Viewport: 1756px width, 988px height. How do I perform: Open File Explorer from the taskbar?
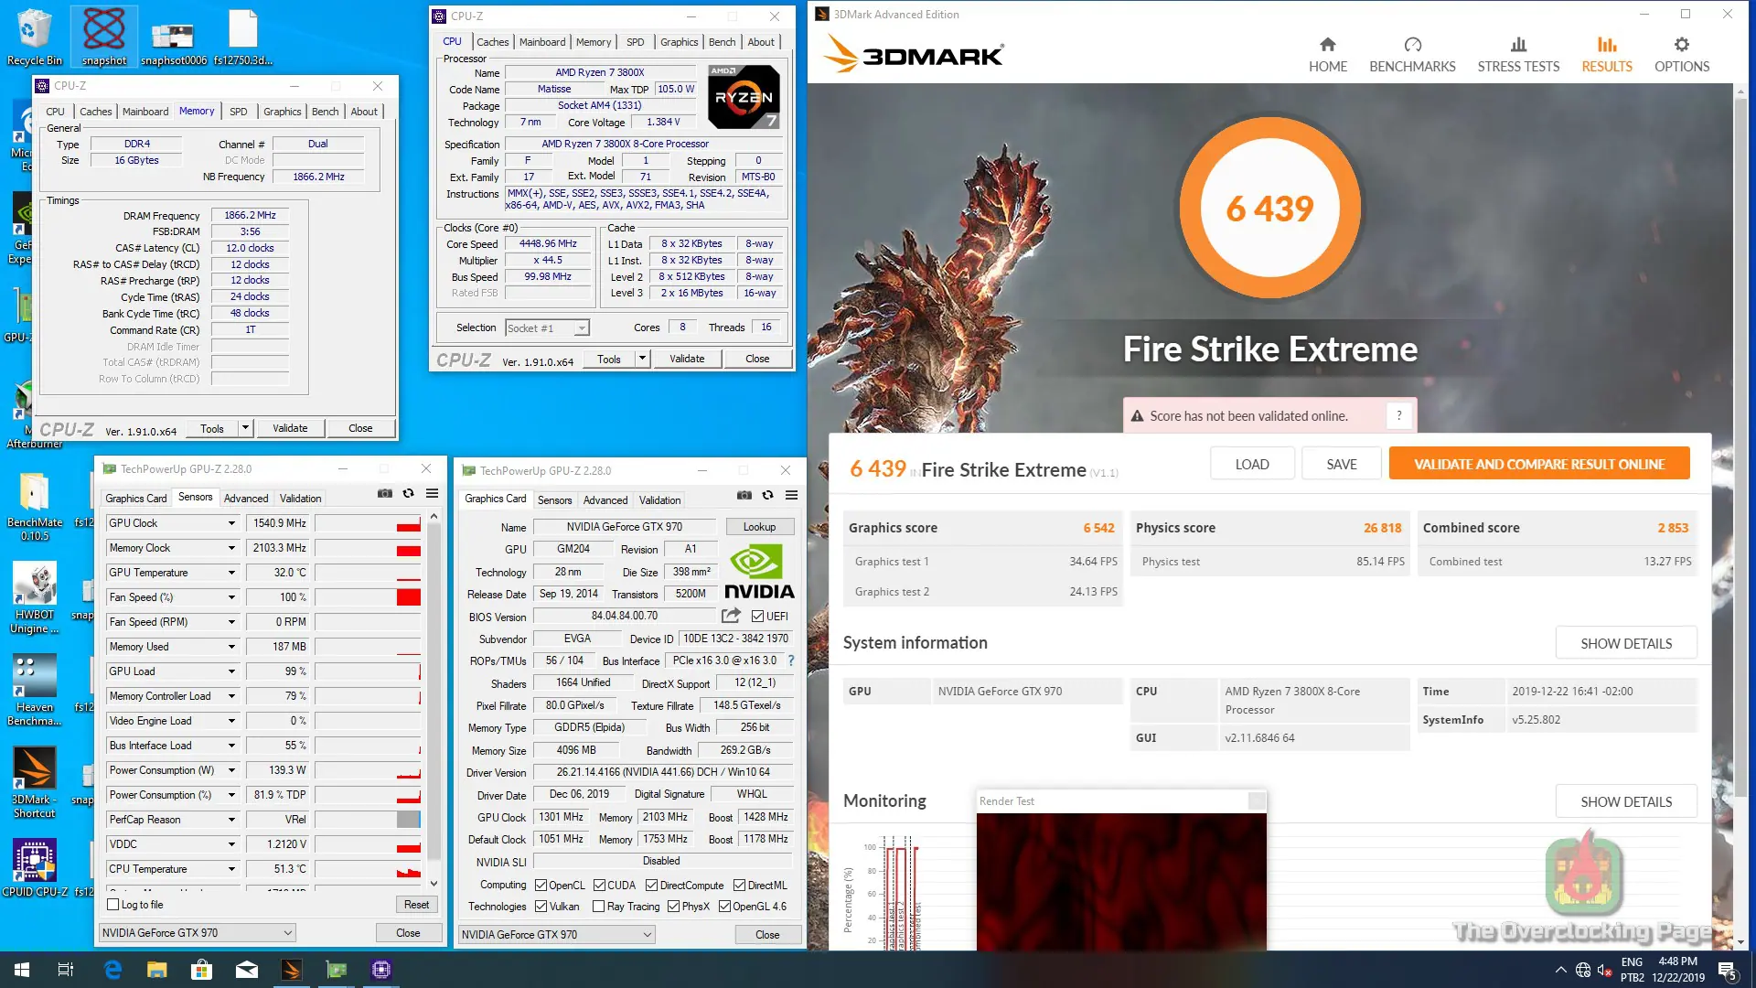point(157,970)
